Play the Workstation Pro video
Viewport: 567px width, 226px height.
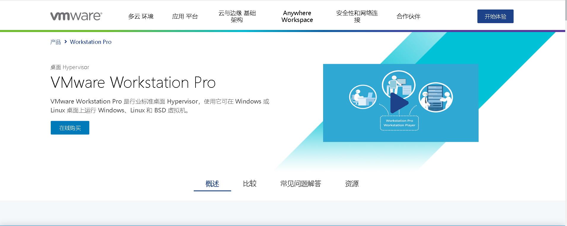[399, 103]
